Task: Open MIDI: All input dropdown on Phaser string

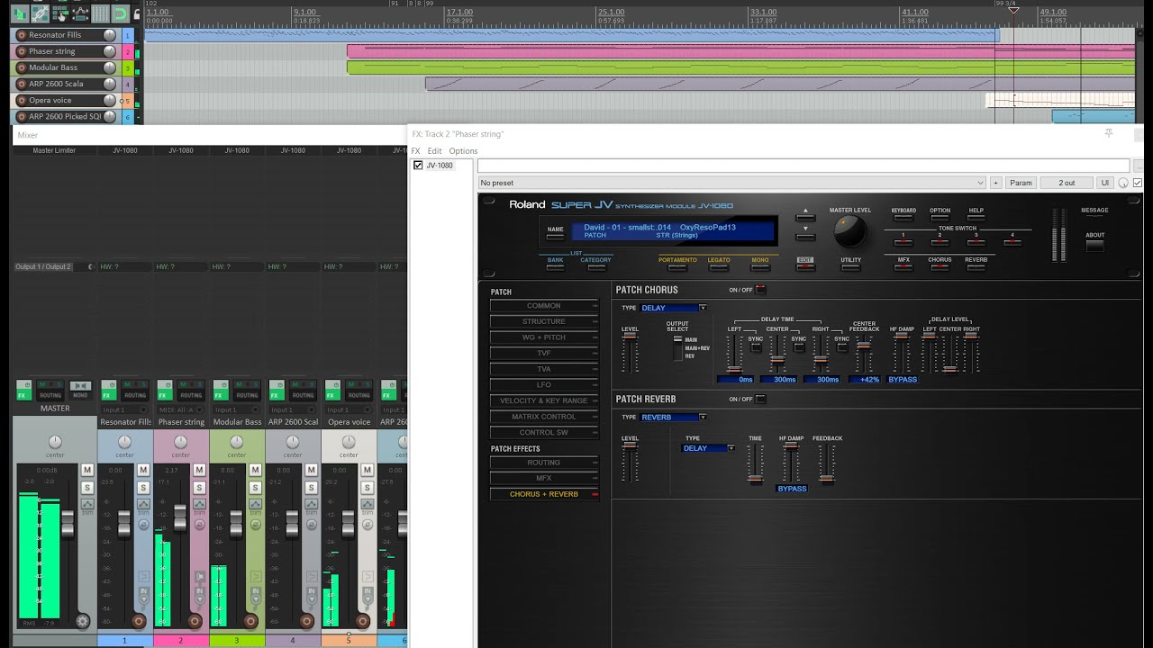Action: point(180,409)
